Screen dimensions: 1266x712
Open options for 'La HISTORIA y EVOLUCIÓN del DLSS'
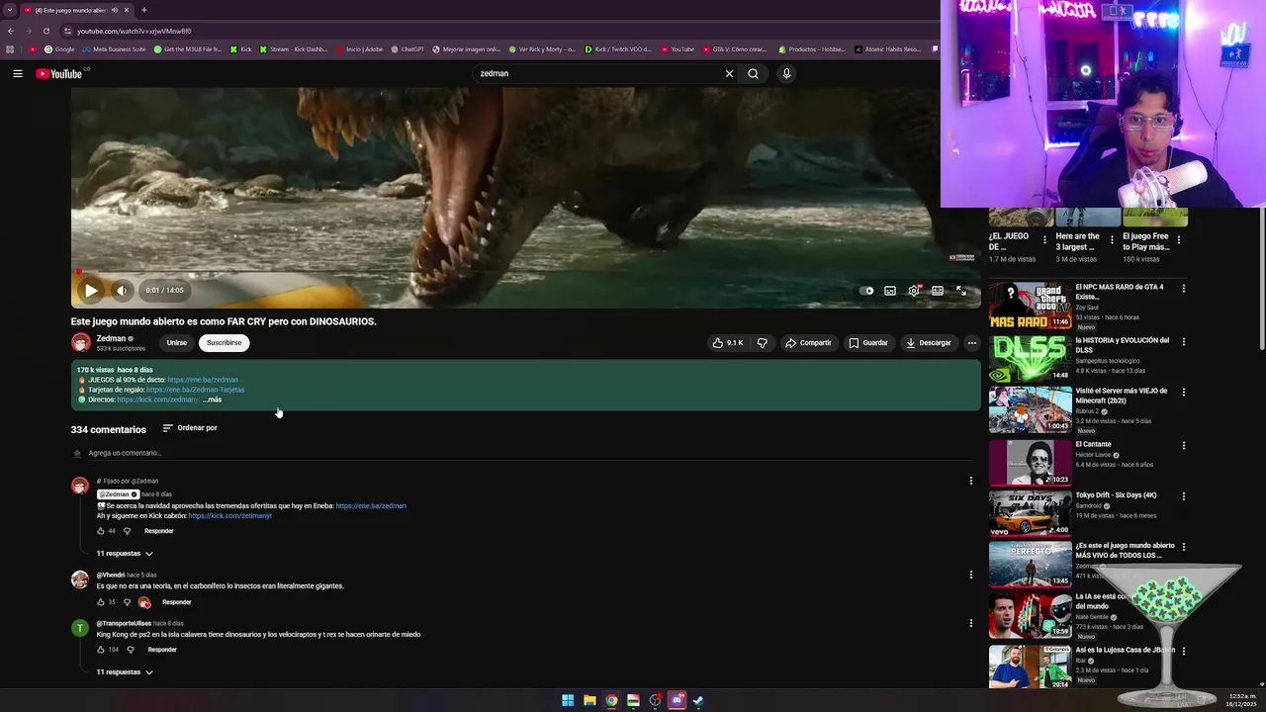(1183, 341)
